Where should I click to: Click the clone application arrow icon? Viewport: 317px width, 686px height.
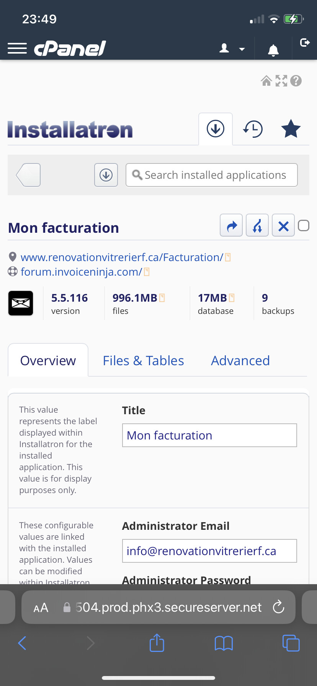[231, 225]
